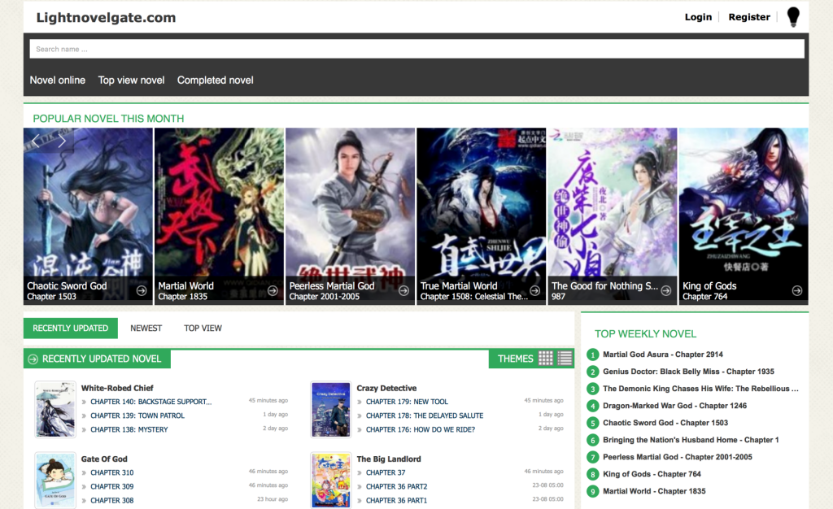Image resolution: width=833 pixels, height=509 pixels.
Task: Click the carousel next arrow
Action: tap(62, 140)
